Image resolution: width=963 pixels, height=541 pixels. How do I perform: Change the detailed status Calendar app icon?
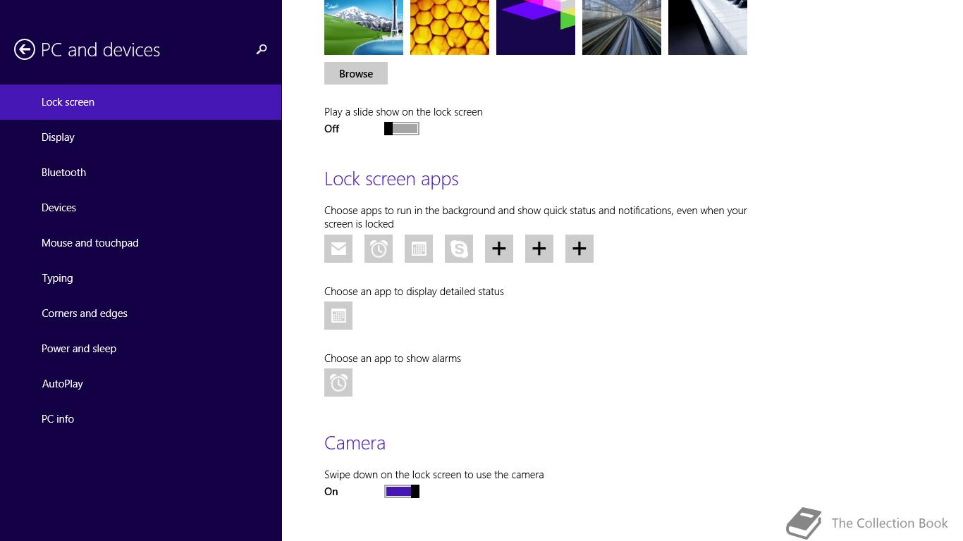tap(338, 316)
